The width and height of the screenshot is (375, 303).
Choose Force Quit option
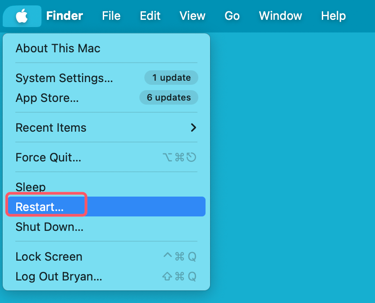pos(48,157)
